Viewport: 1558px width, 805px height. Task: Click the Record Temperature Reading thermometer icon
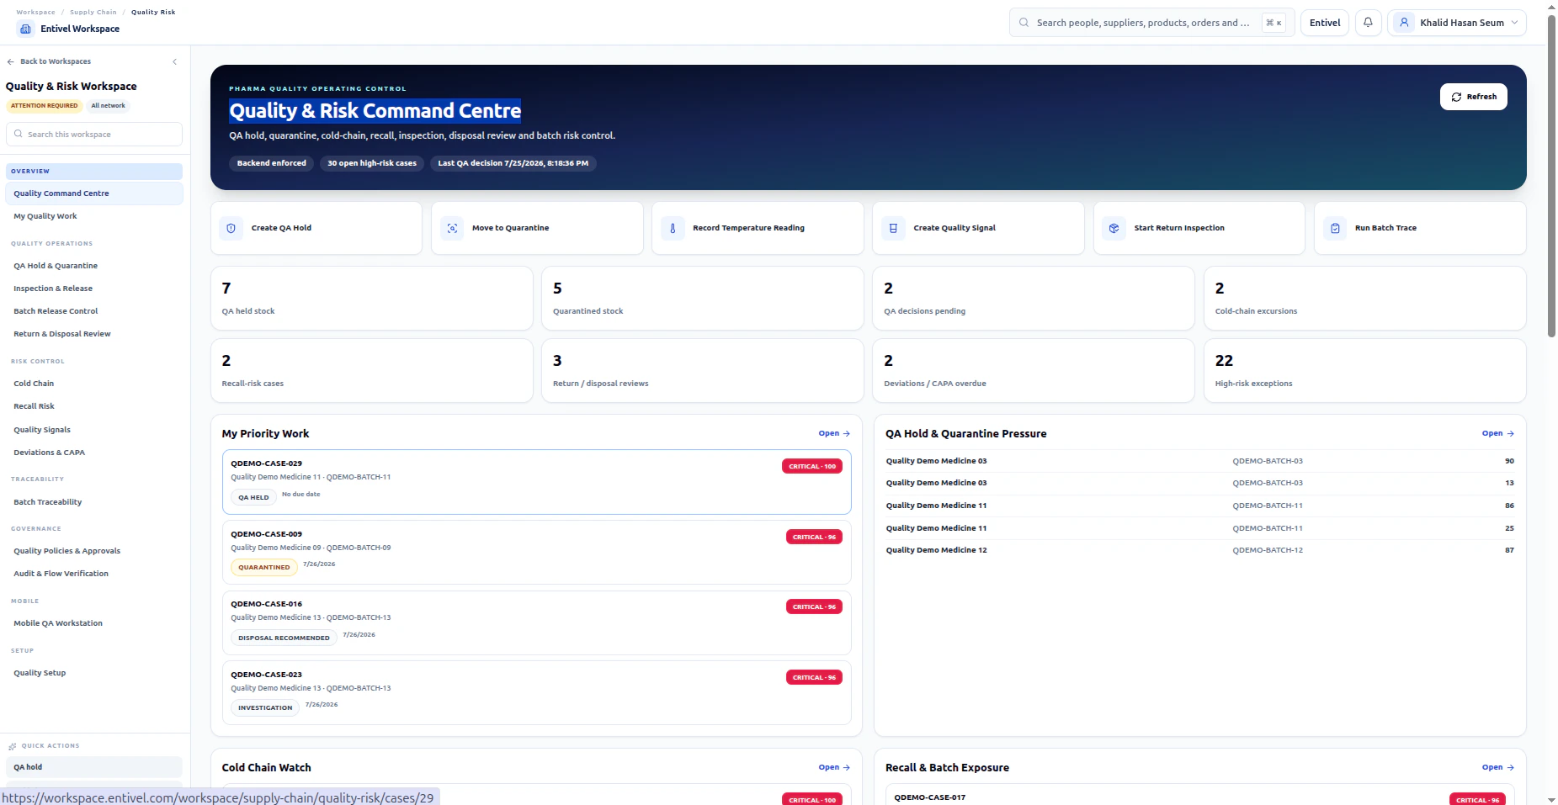point(673,228)
